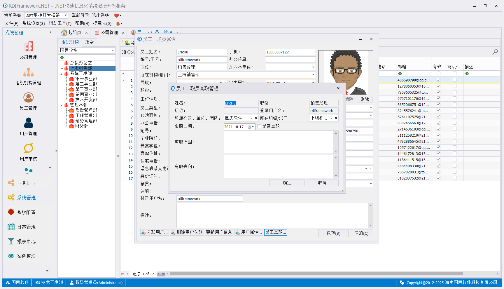
Task: Open the current system .NET敏捷开发框架 dropdown
Action: pyautogui.click(x=66, y=15)
